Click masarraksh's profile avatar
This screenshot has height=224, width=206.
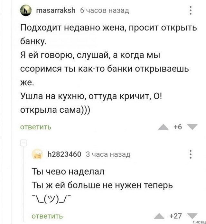(24, 11)
